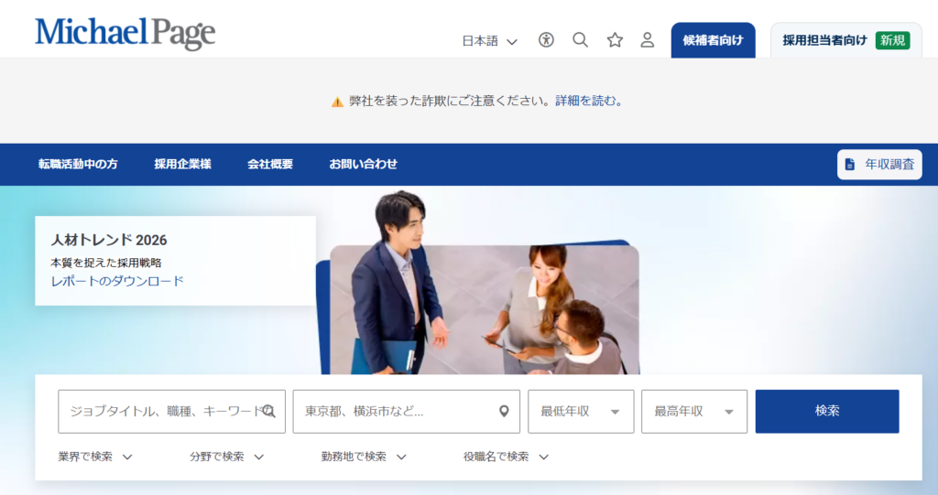The height and width of the screenshot is (495, 938).
Task: Click the location pin icon
Action: [505, 412]
